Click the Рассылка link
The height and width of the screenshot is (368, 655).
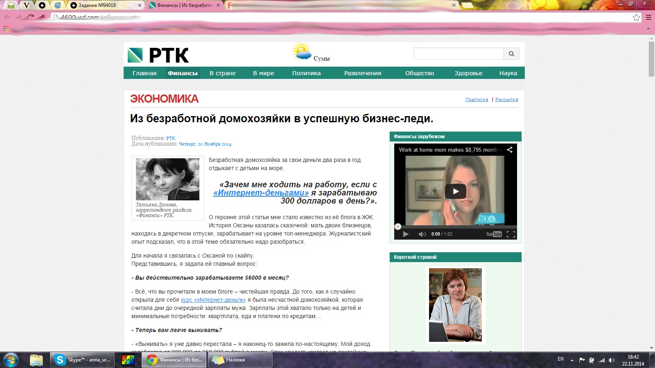click(x=506, y=99)
